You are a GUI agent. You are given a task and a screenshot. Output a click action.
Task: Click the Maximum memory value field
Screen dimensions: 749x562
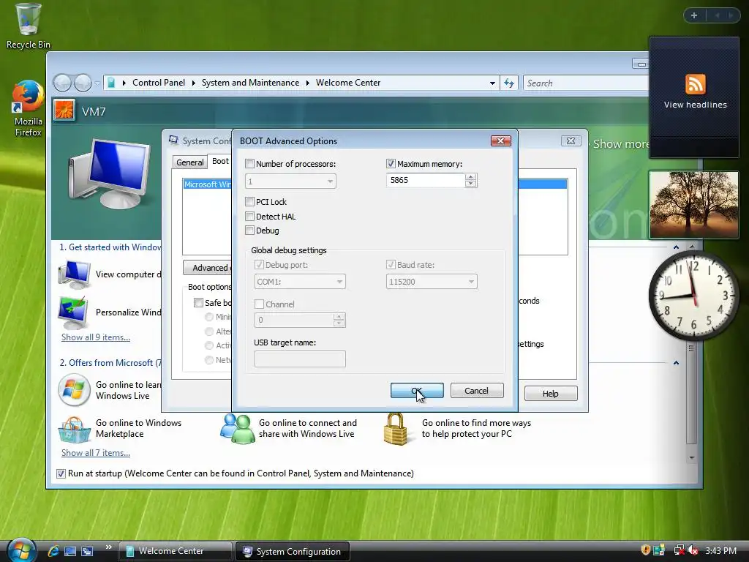click(x=425, y=180)
